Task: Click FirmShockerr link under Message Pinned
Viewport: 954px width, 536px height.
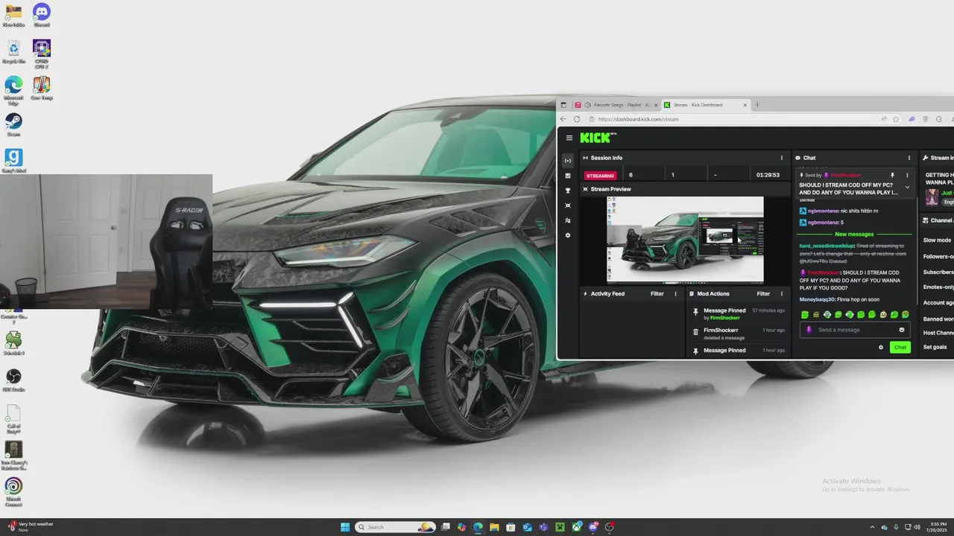Action: 724,318
